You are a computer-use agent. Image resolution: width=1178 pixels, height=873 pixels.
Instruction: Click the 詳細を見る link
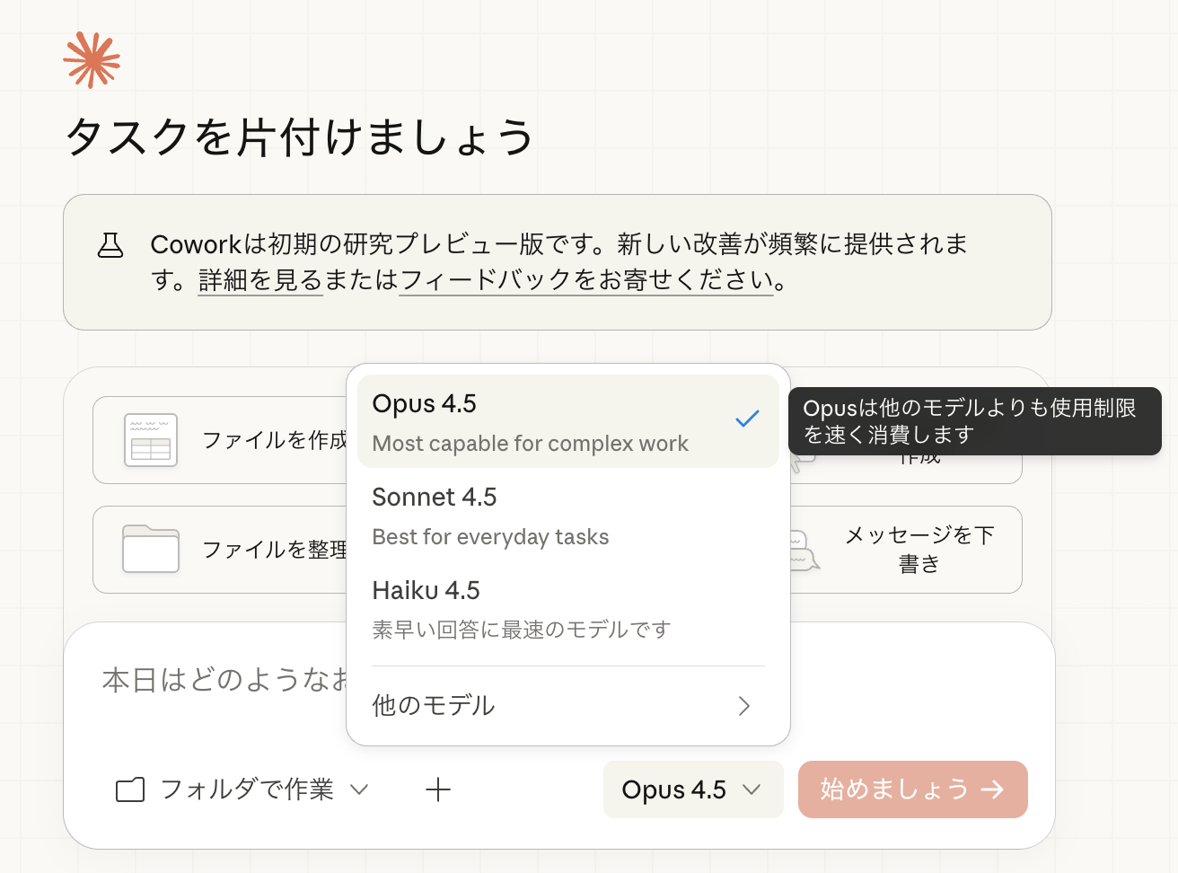coord(260,281)
